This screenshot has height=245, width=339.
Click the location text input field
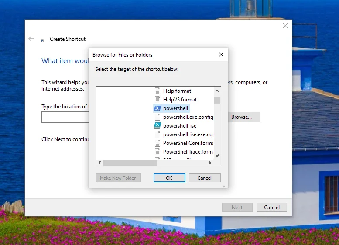pos(65,117)
